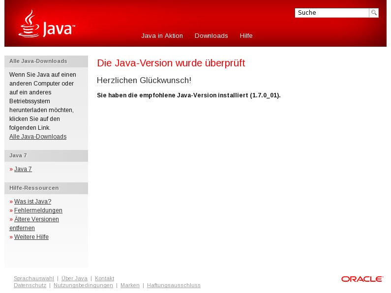Open Nutzungsbedingungen footer link
Image resolution: width=391 pixels, height=293 pixels.
[83, 285]
